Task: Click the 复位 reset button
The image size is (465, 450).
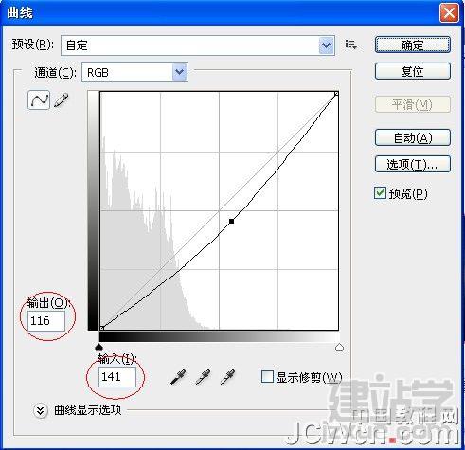Action: coord(413,71)
